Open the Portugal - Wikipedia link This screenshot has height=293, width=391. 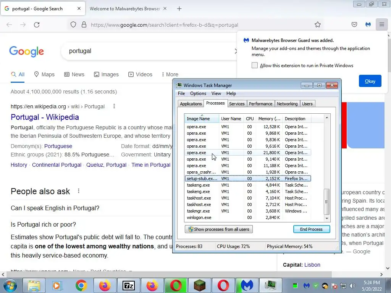[45, 117]
